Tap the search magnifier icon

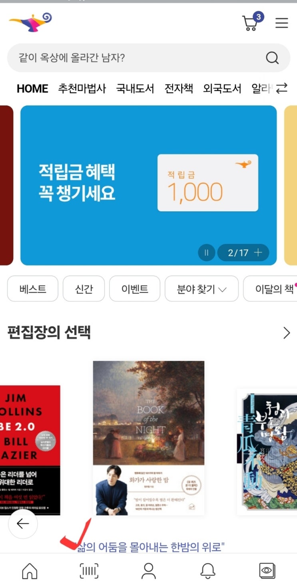[x=272, y=58]
